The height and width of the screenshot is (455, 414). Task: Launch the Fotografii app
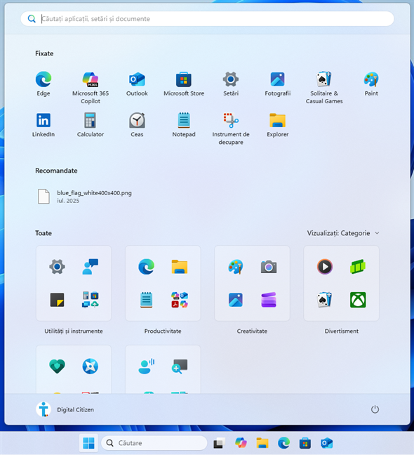point(277,84)
